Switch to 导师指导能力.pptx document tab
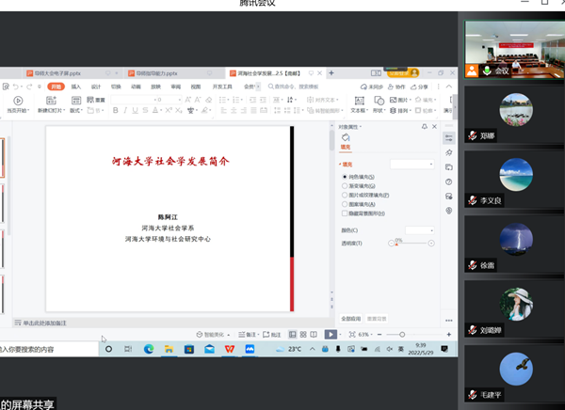 click(x=156, y=72)
